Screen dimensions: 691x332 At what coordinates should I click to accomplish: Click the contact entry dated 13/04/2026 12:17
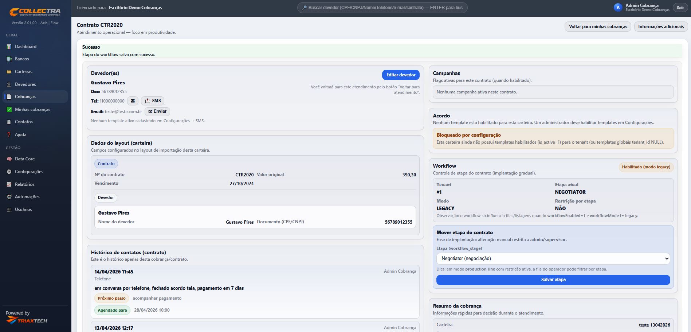tap(255, 327)
